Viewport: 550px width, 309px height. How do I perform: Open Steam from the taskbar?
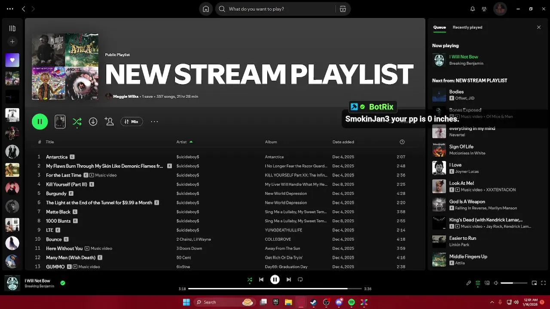(314, 302)
